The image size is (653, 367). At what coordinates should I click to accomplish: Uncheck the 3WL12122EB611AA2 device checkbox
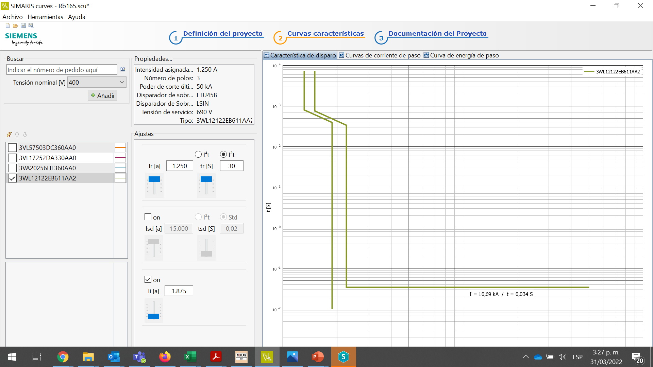point(12,178)
